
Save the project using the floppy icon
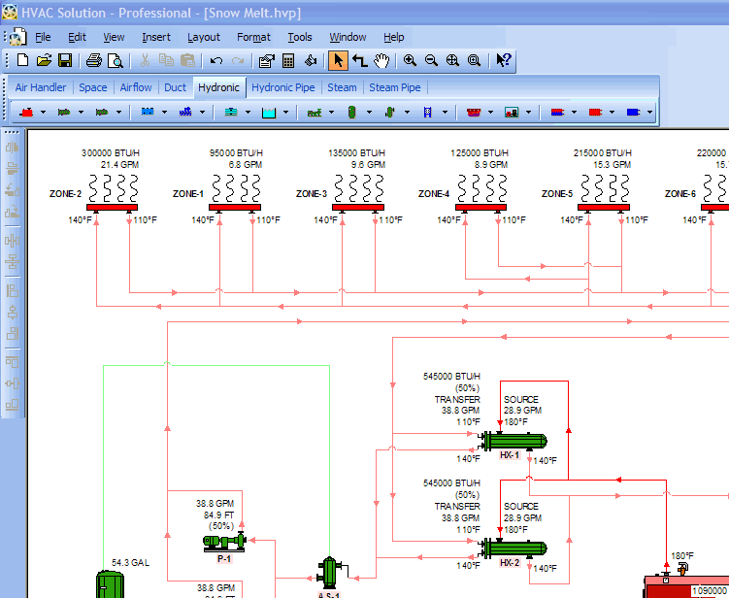tap(65, 60)
